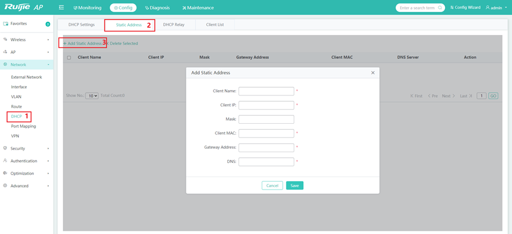The image size is (512, 234).
Task: Switch to the Static Address tab
Action: (129, 25)
